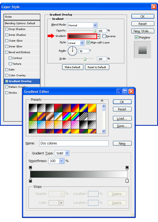
Task: Click the gradient bar in Gradient Editor
Action: click(79, 174)
